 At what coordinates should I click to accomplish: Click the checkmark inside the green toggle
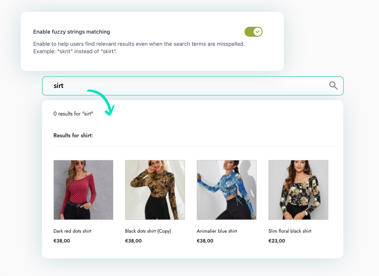click(257, 32)
